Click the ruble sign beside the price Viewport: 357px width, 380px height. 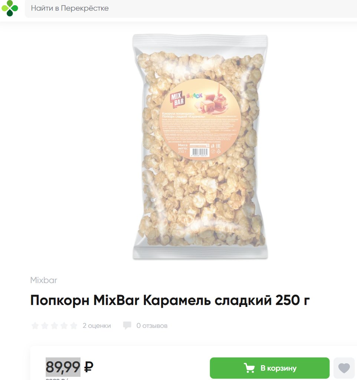[89, 367]
